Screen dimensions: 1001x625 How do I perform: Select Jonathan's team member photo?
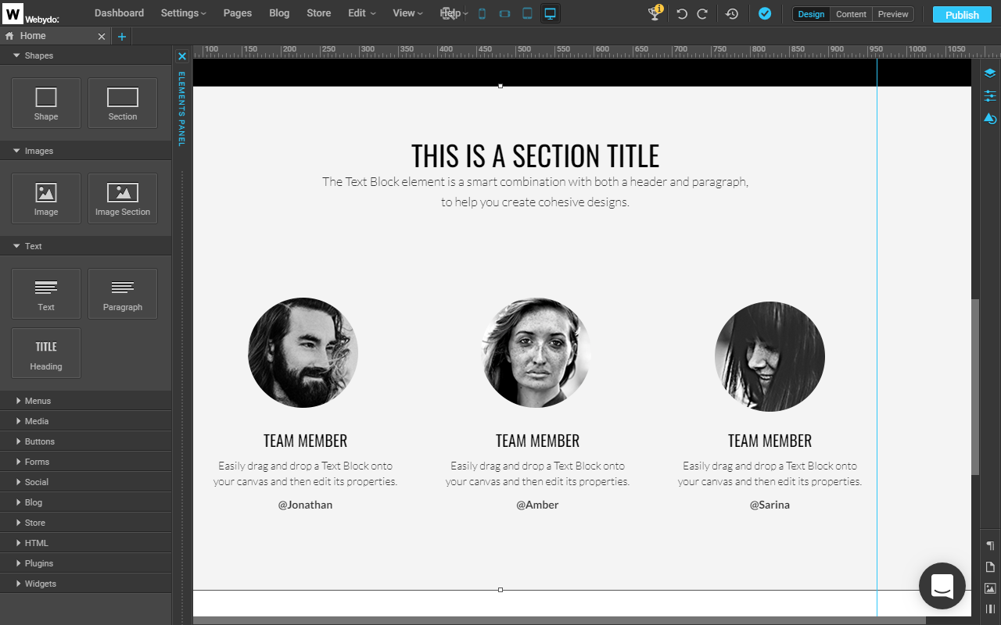(303, 352)
